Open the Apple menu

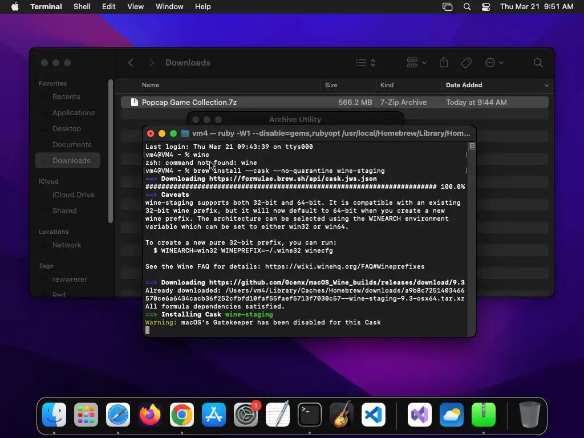(x=15, y=7)
